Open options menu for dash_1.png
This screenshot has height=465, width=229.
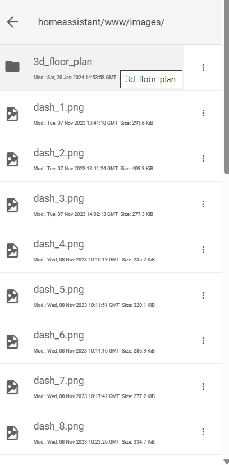[203, 113]
